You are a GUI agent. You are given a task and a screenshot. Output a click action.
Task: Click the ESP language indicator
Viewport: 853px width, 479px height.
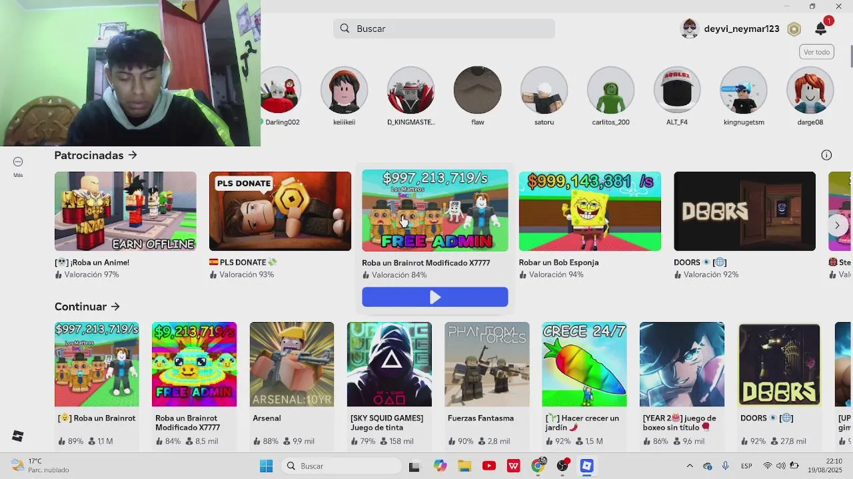746,466
